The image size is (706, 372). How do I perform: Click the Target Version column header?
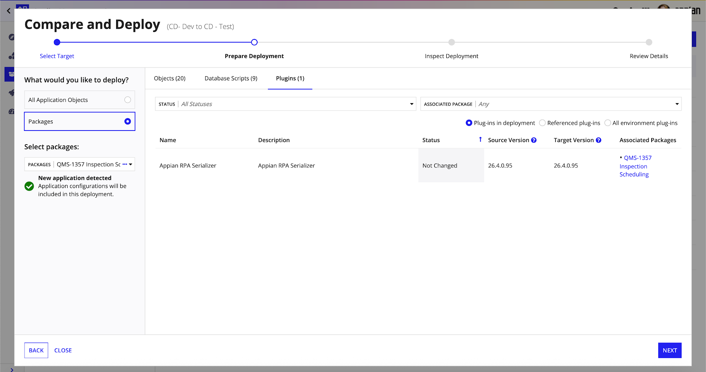point(574,140)
